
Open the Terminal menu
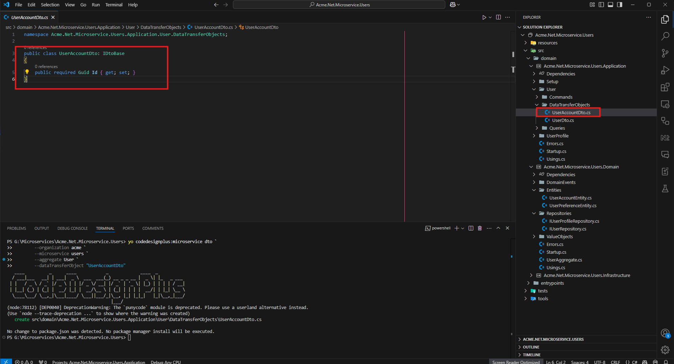114,5
